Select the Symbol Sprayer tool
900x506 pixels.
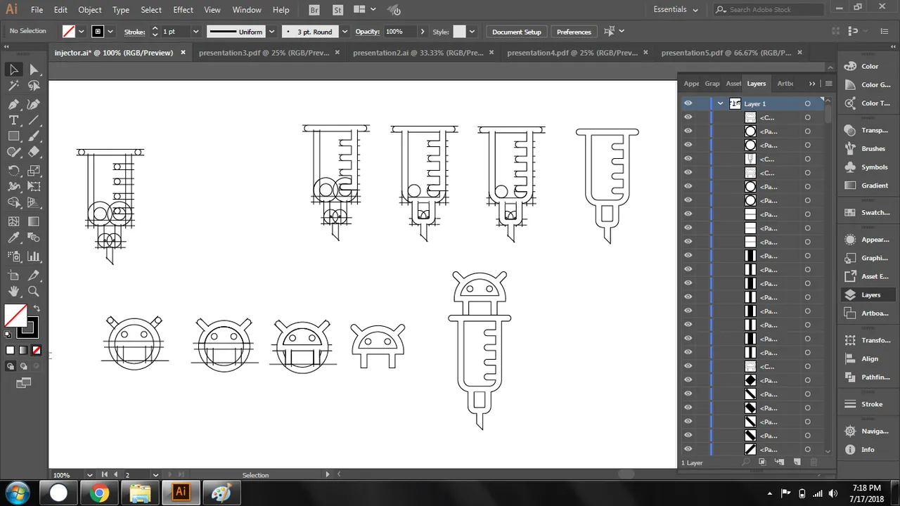click(13, 257)
